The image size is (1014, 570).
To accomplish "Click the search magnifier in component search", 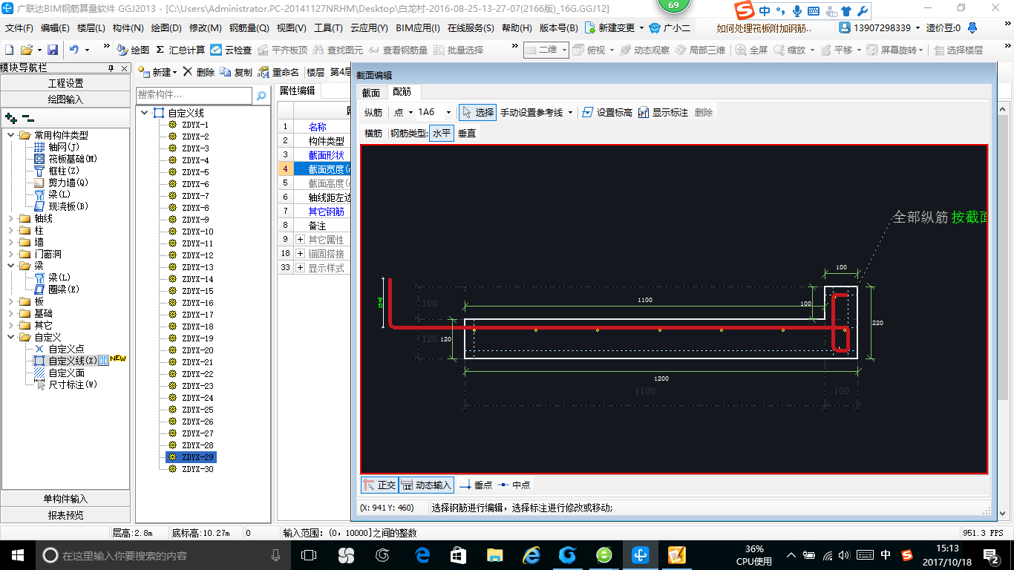I will click(261, 95).
